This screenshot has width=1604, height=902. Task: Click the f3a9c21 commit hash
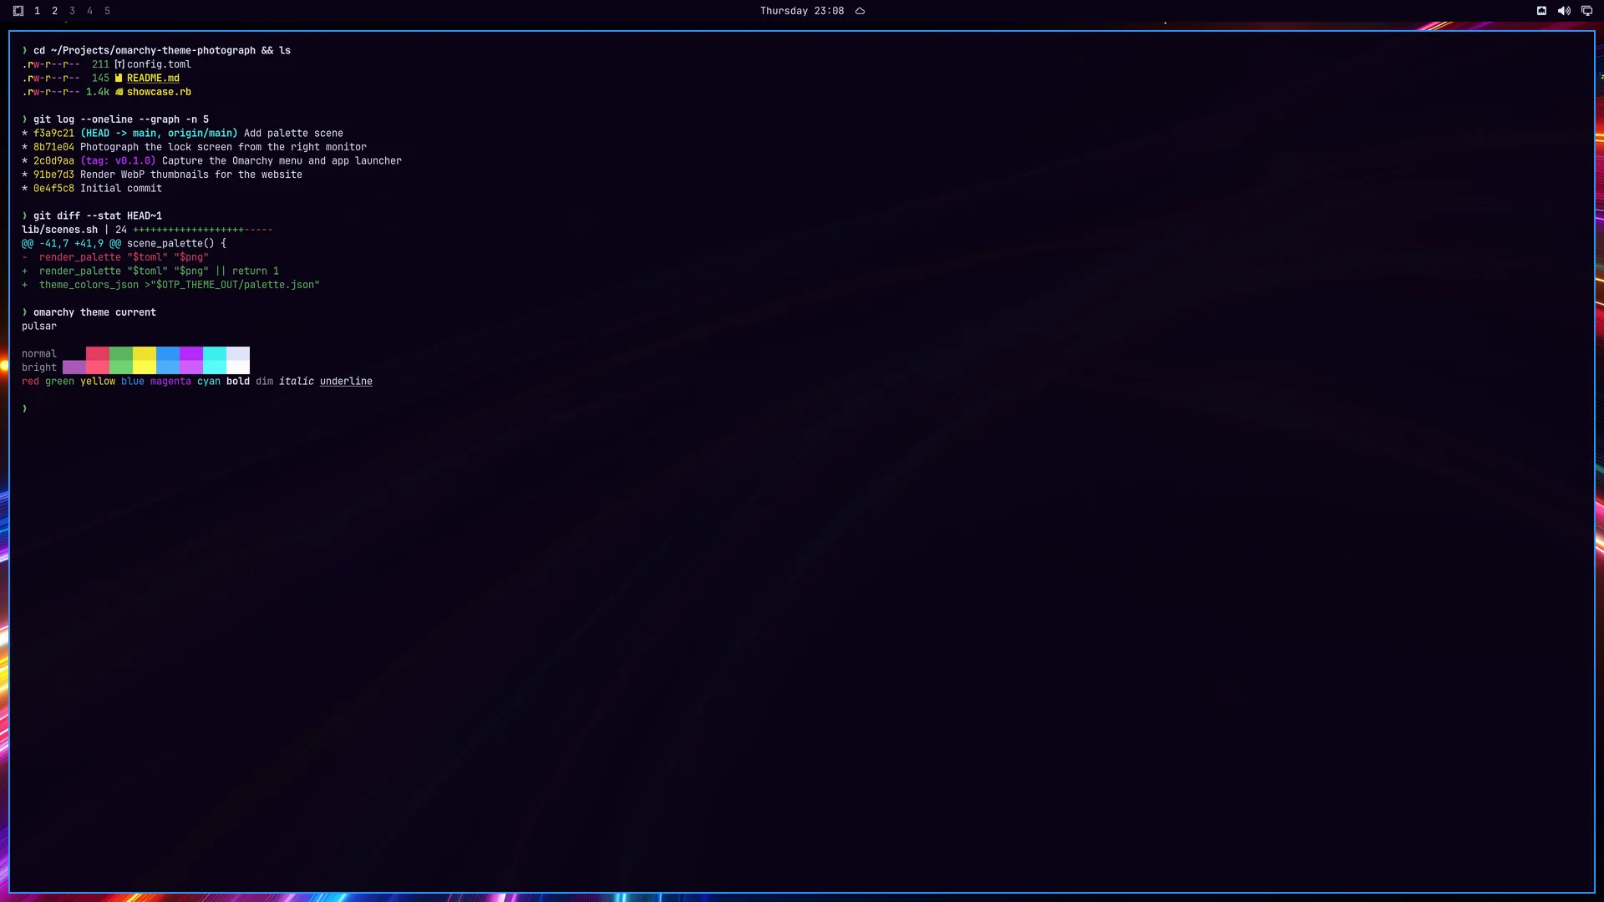click(53, 133)
